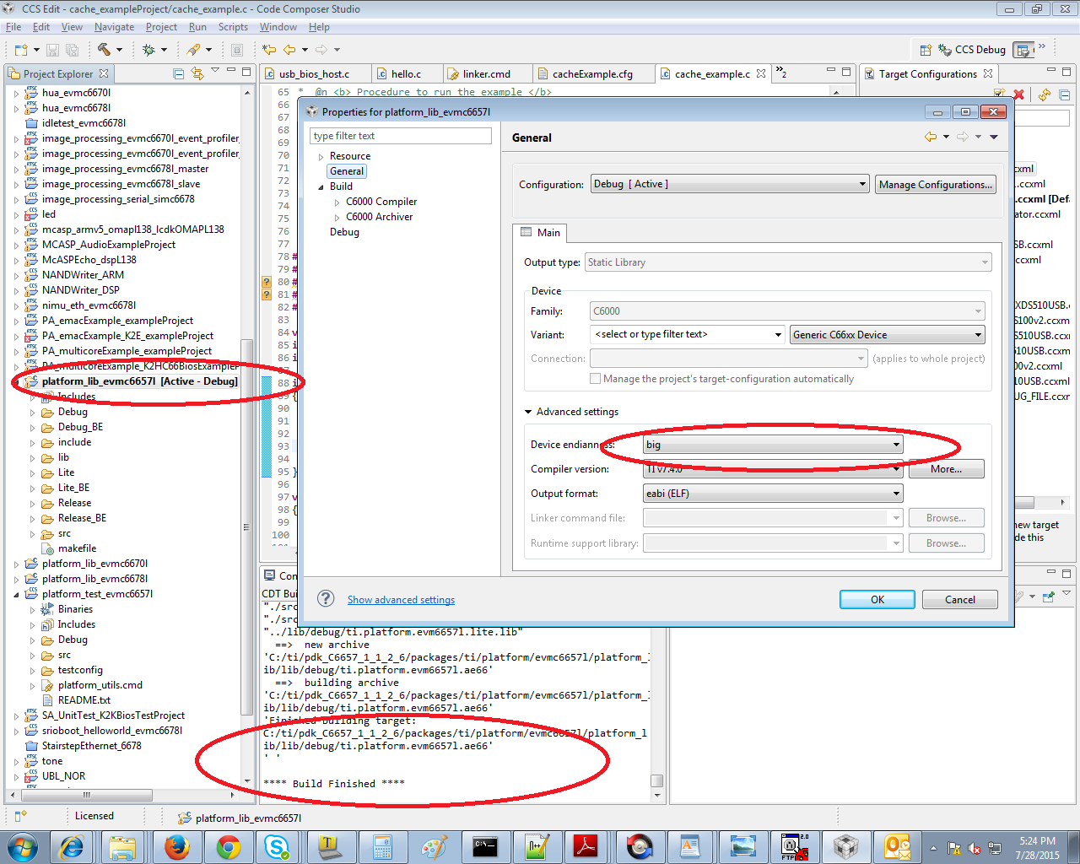Image resolution: width=1080 pixels, height=864 pixels.
Task: Open Firefox from the taskbar
Action: point(176,846)
